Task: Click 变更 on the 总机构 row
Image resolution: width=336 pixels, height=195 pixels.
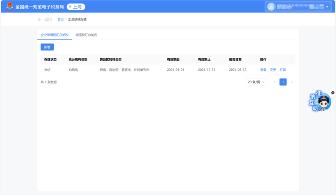Action: pos(273,70)
